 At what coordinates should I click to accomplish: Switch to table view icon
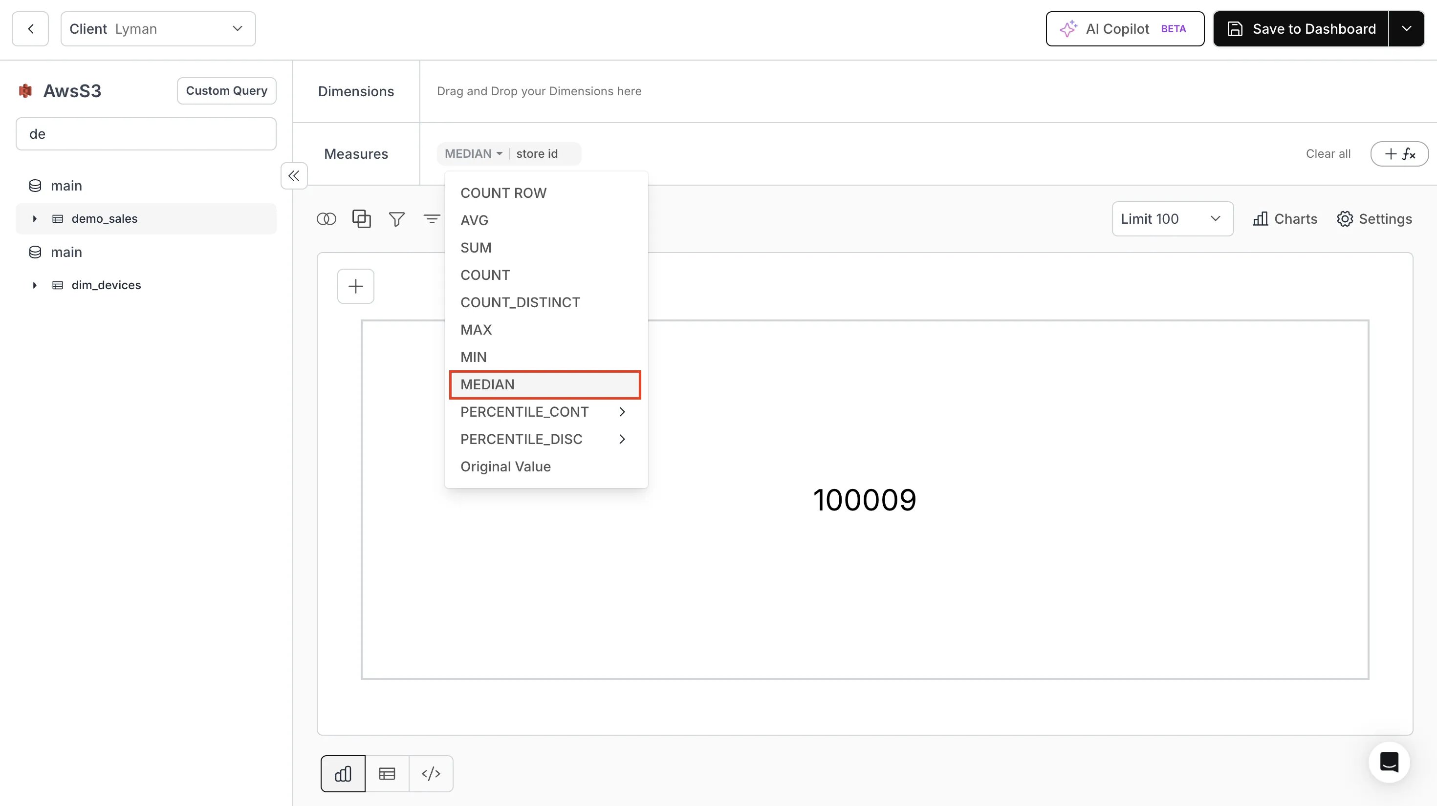pyautogui.click(x=387, y=774)
